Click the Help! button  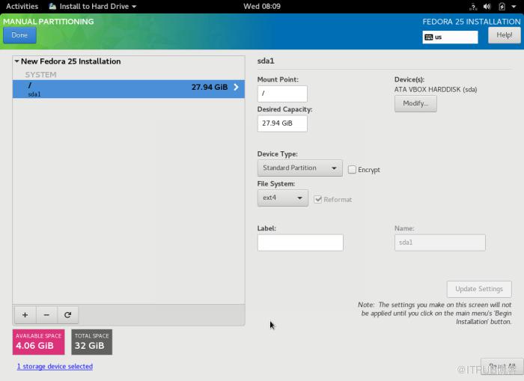coord(505,35)
